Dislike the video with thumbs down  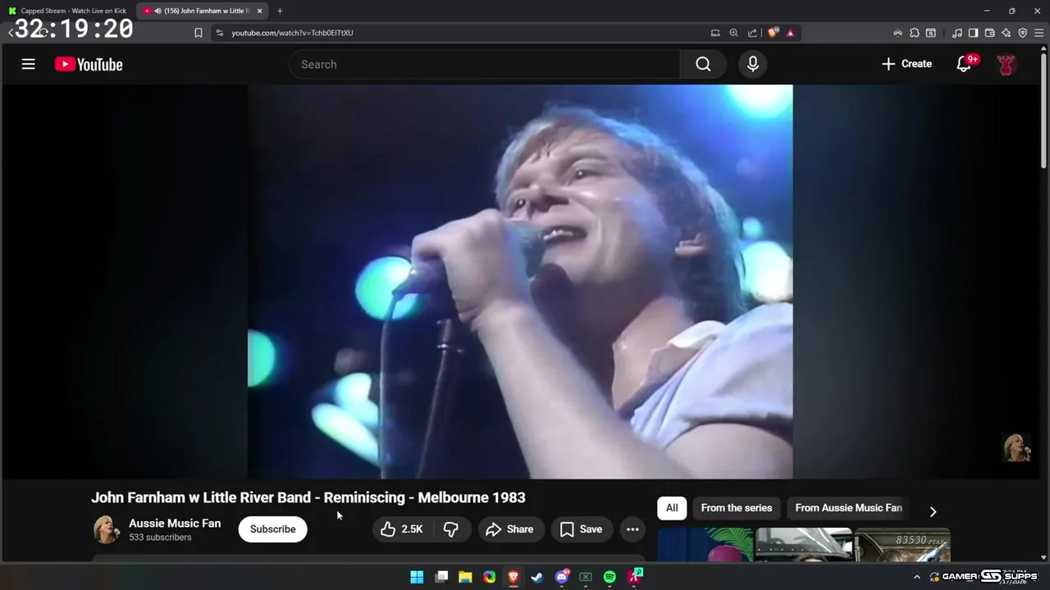[451, 529]
